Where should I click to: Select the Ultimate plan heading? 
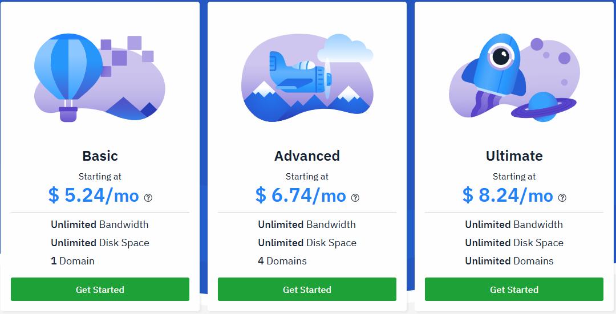click(x=514, y=156)
